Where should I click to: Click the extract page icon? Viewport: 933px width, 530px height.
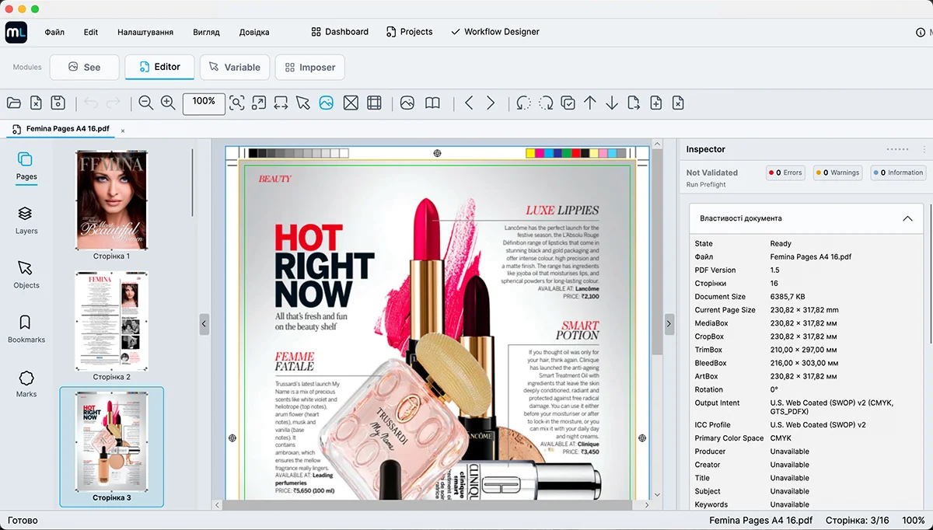click(x=634, y=103)
